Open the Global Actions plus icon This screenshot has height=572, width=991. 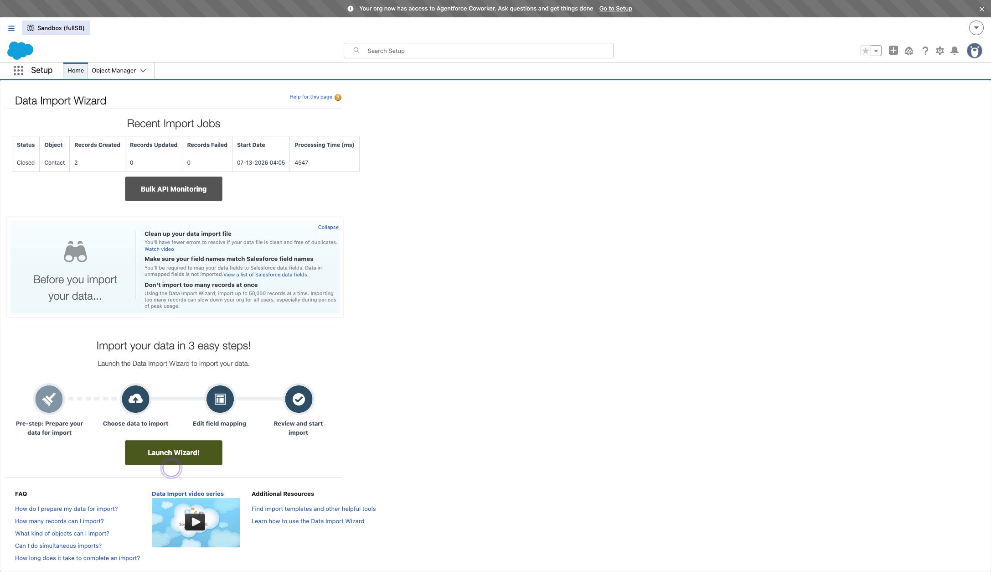pyautogui.click(x=893, y=51)
